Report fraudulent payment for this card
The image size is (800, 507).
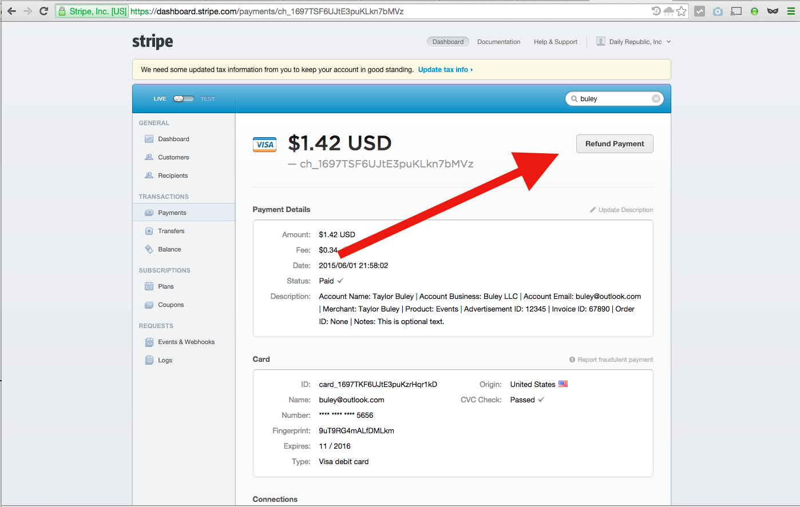[615, 360]
